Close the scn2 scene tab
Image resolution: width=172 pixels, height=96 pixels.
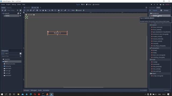[38, 7]
